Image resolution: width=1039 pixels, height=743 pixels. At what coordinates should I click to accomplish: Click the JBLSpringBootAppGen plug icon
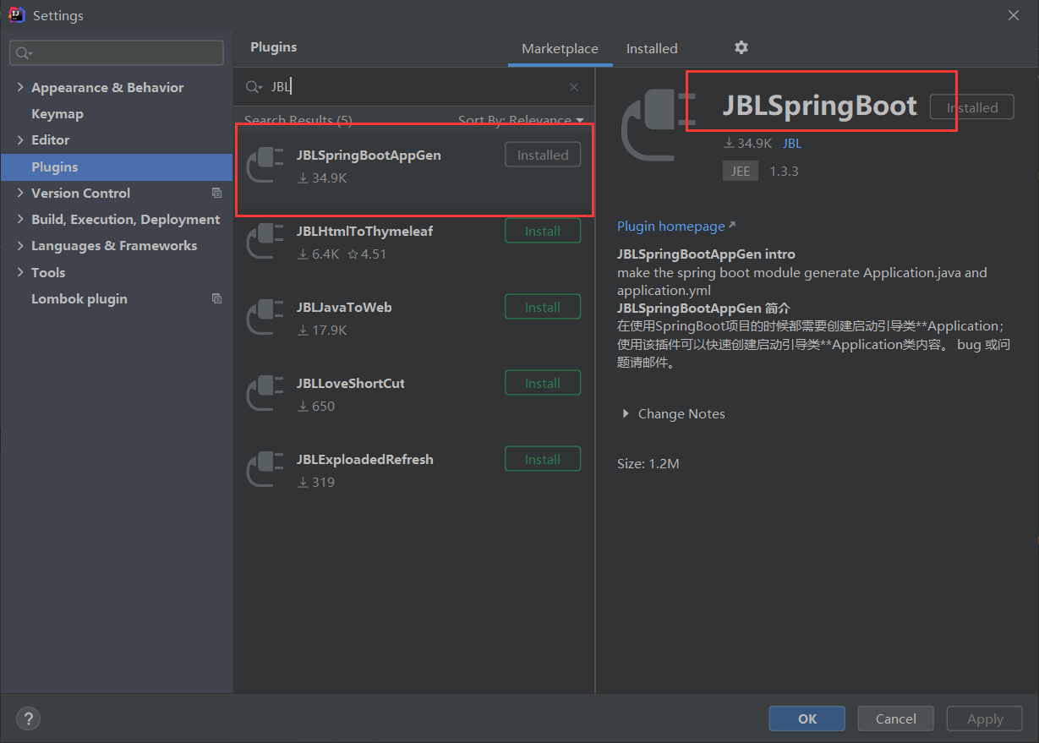(x=265, y=165)
